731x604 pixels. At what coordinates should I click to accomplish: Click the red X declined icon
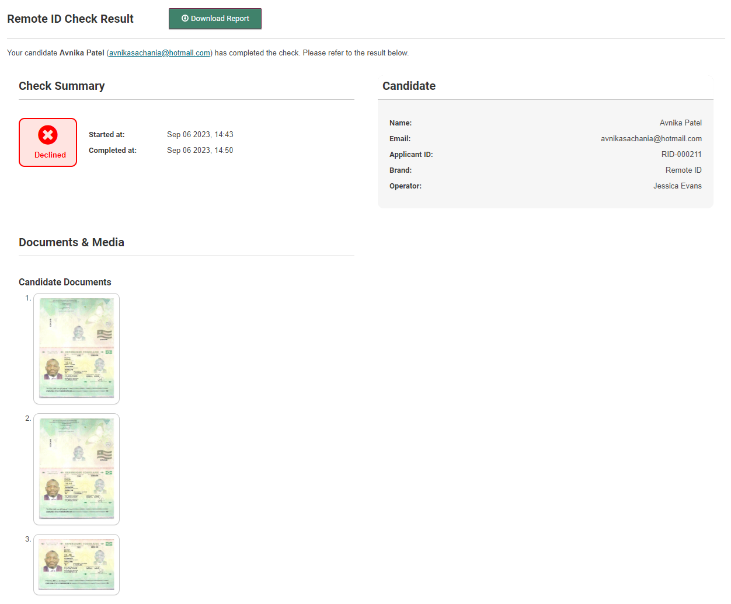coord(48,135)
